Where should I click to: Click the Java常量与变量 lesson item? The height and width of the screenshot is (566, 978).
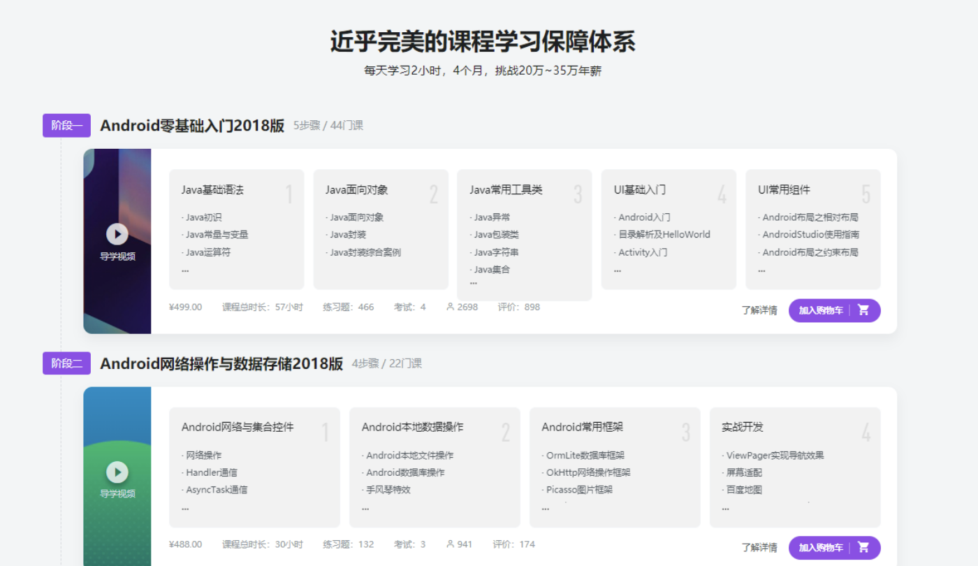[x=215, y=235]
